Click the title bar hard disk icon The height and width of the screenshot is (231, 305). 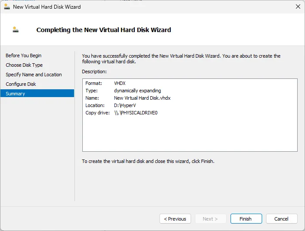[6, 7]
